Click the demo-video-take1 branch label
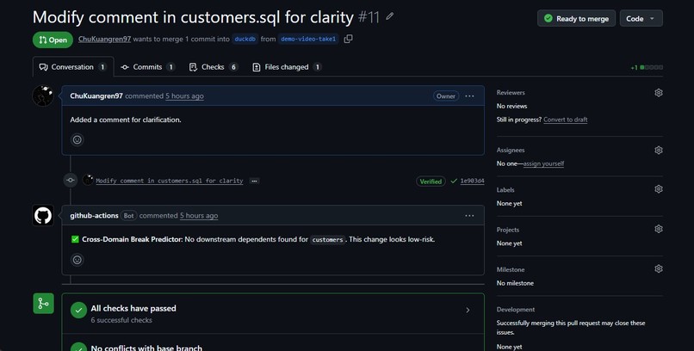The image size is (694, 351). pos(308,39)
